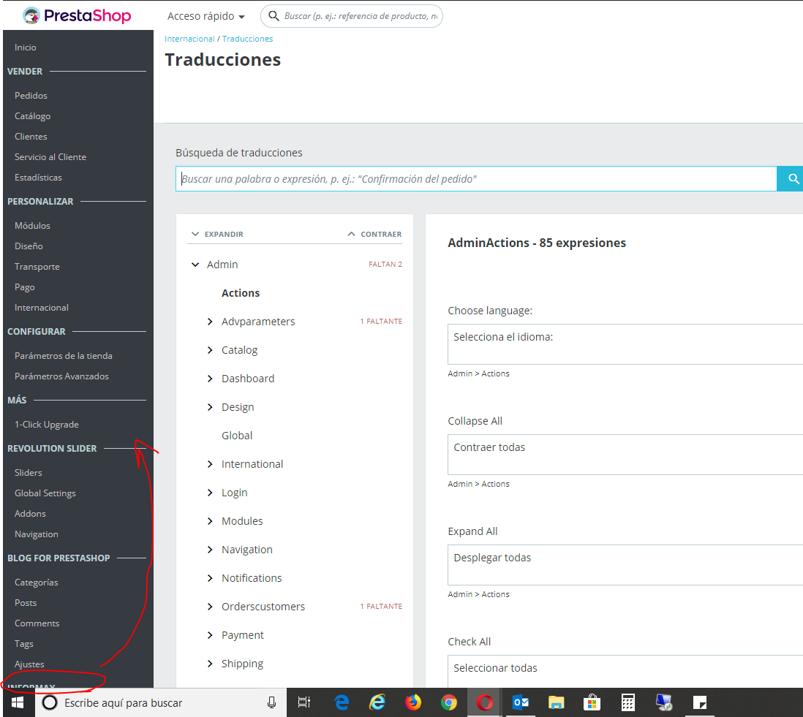Open Diseño menu in sidebar
Viewport: 803px width, 717px height.
click(x=29, y=246)
